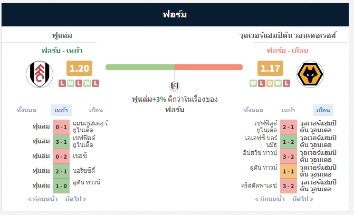Click small Fulham badge under form bar
Viewport: 354px width, 215px height.
tap(175, 86)
